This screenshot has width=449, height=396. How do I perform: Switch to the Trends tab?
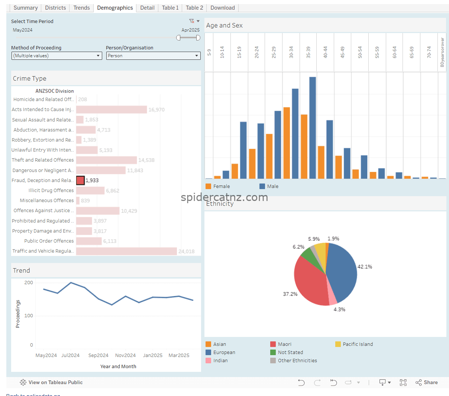81,8
